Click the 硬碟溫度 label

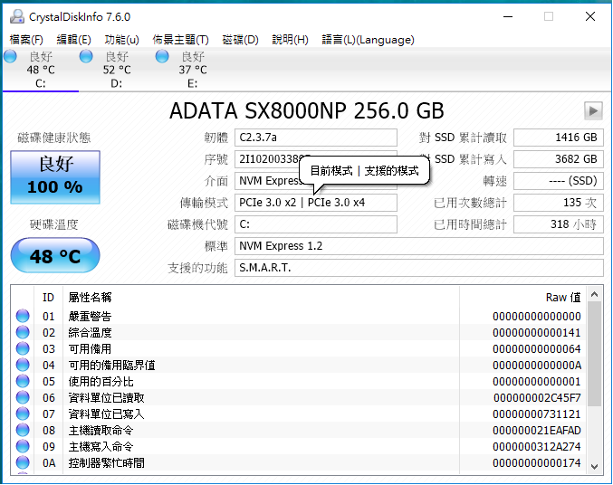54,224
